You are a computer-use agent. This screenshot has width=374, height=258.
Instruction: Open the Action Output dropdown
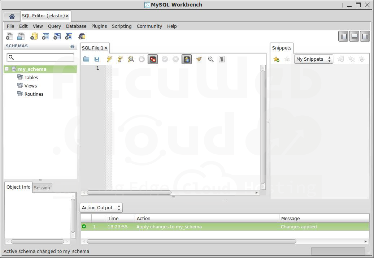(101, 208)
